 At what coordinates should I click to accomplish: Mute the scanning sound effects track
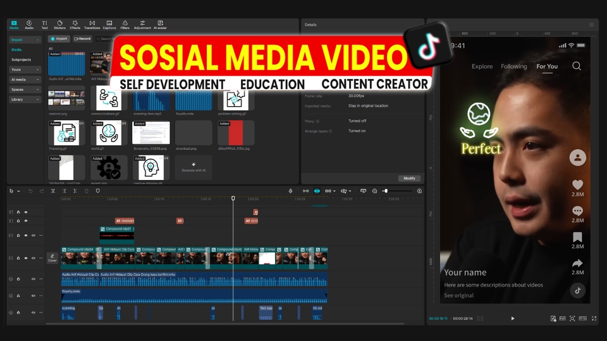pyautogui.click(x=34, y=313)
